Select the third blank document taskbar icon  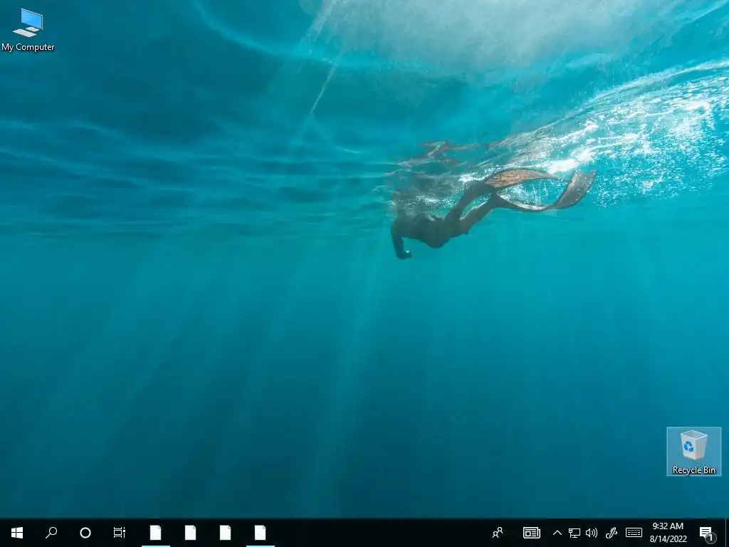[x=226, y=533]
